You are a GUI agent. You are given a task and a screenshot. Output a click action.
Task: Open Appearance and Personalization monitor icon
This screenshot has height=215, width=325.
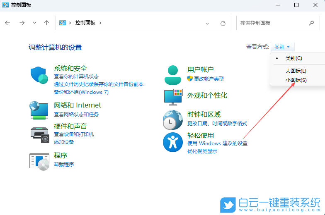click(x=173, y=97)
